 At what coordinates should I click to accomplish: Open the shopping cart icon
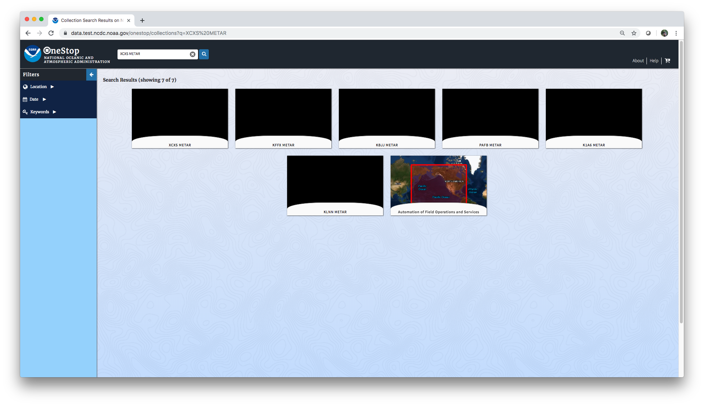pyautogui.click(x=667, y=60)
